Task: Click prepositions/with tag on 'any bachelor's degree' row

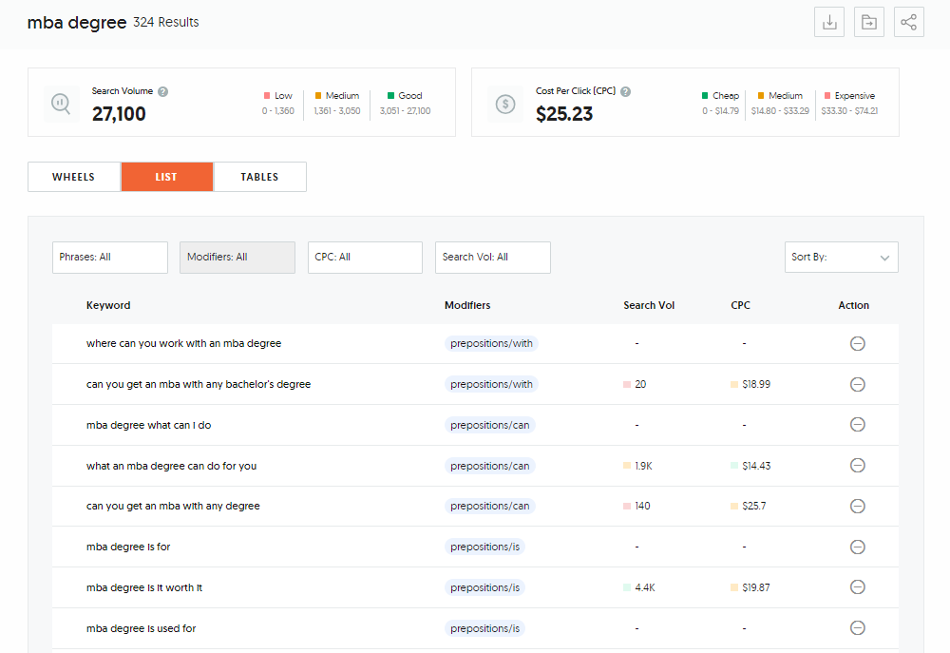Action: 491,384
